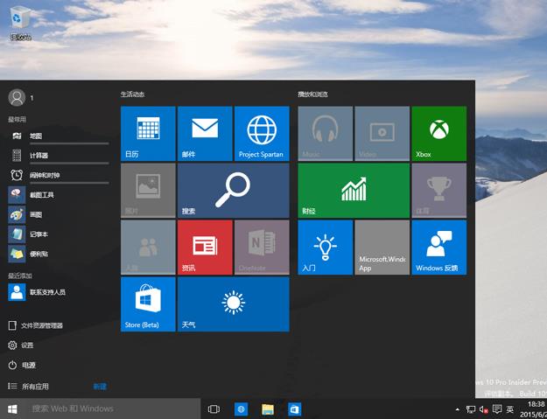The height and width of the screenshot is (419, 547).
Task: Open the Microsoft.Windows App tile
Action: [x=382, y=248]
